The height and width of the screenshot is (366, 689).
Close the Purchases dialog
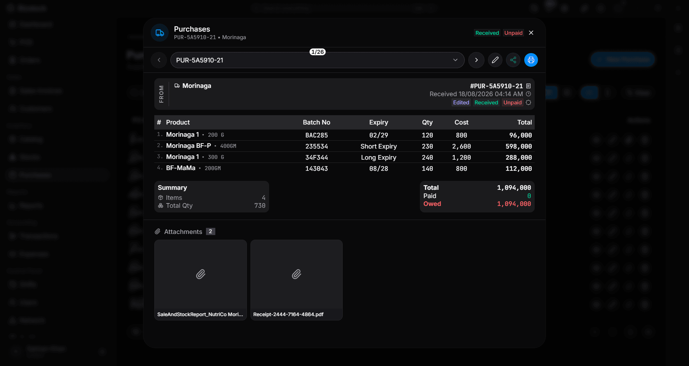click(x=531, y=33)
